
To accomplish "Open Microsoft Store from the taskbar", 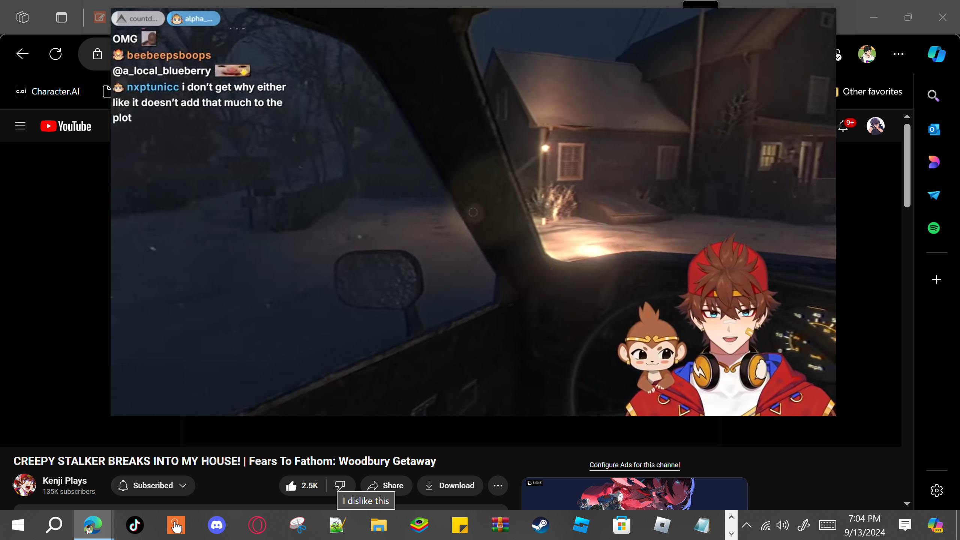I will coord(621,525).
